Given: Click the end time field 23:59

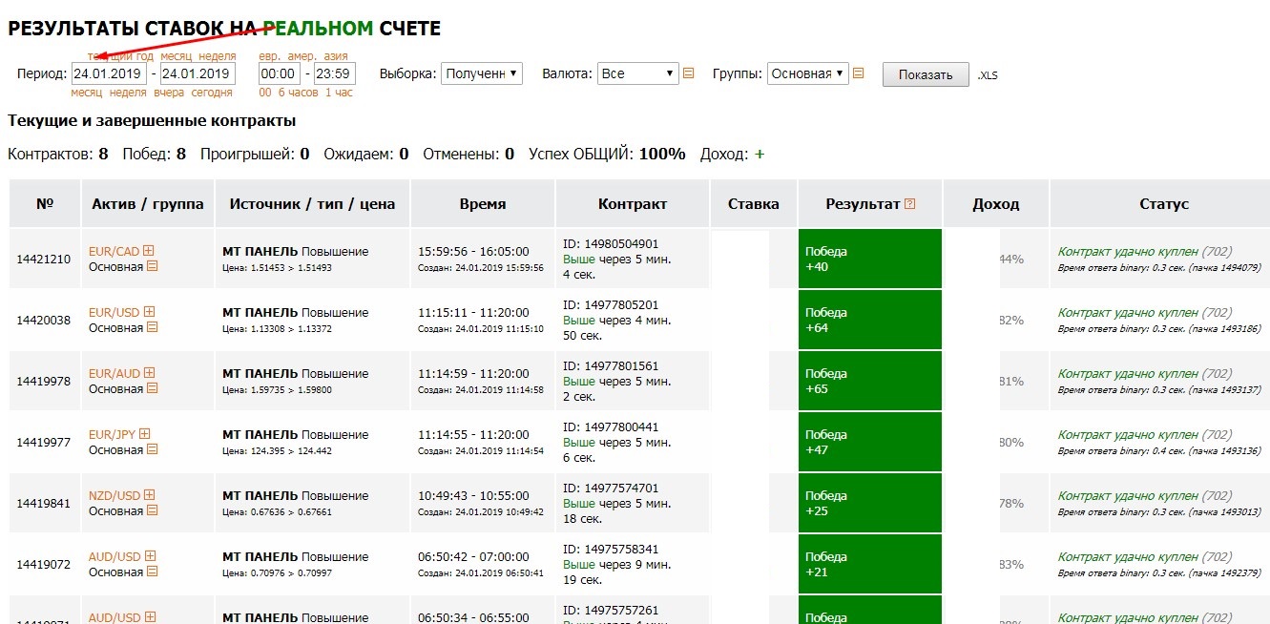Looking at the screenshot, I should pyautogui.click(x=334, y=73).
